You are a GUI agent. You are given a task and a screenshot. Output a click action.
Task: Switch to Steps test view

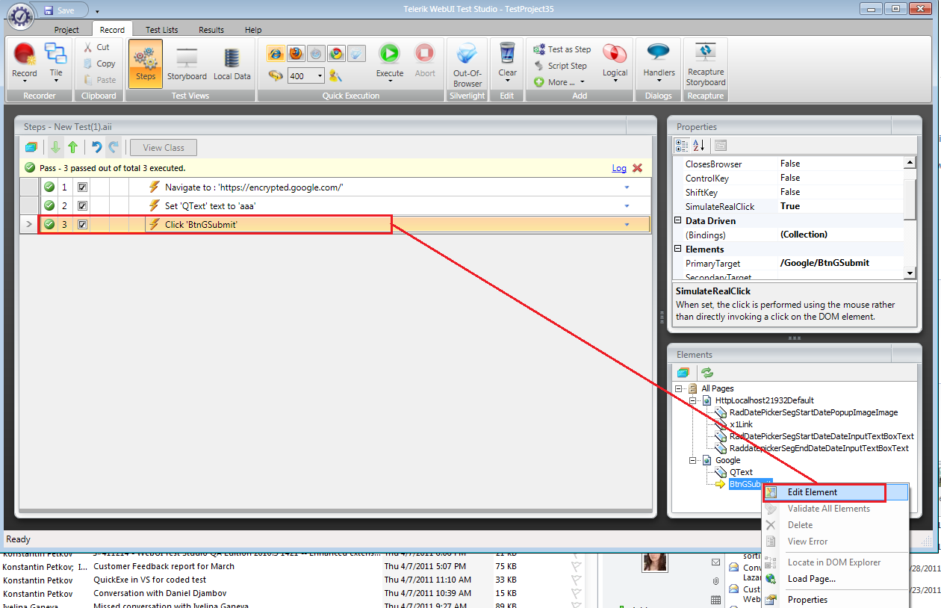146,63
